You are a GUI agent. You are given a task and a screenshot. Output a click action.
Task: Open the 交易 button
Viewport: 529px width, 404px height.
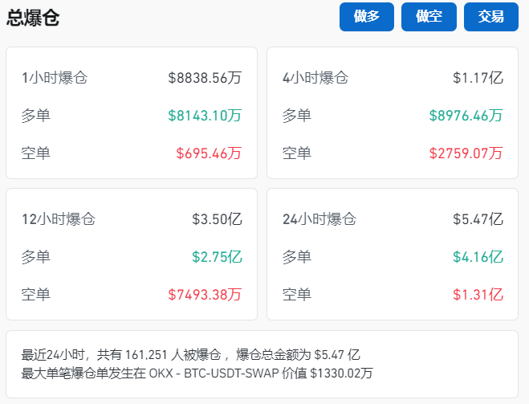(491, 17)
